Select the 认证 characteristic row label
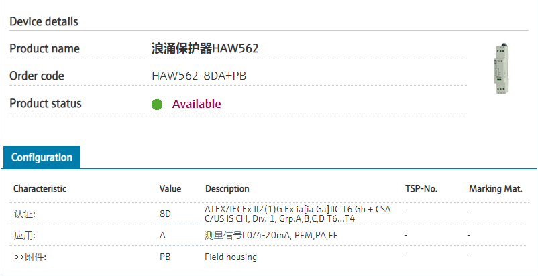The height and width of the screenshot is (276, 538). coord(24,214)
